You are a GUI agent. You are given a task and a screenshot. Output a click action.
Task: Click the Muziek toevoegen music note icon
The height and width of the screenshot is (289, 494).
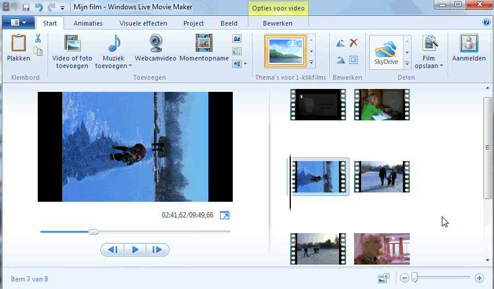click(114, 43)
